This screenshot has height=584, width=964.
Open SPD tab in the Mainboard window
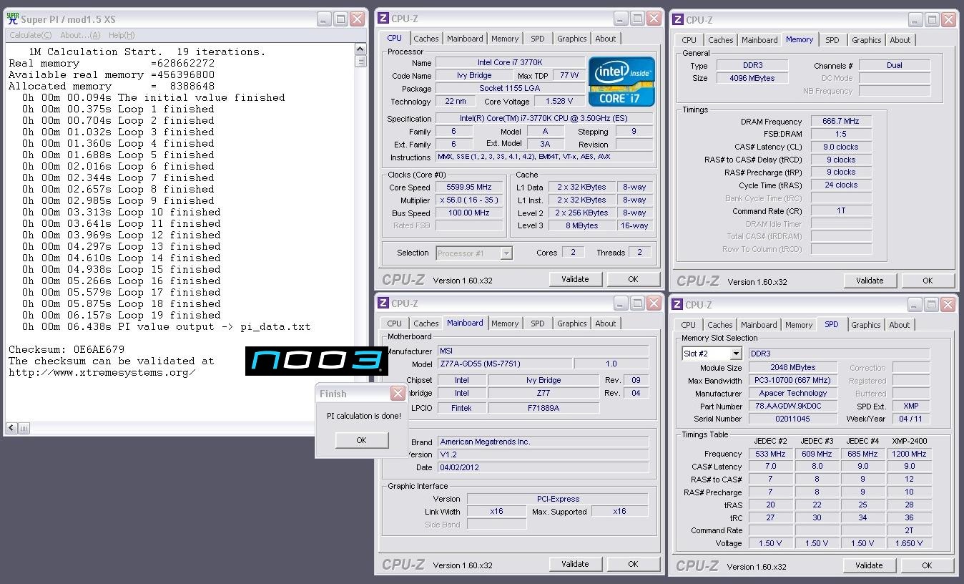tap(538, 323)
